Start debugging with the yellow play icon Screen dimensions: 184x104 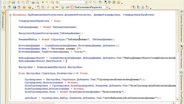(24, 7)
